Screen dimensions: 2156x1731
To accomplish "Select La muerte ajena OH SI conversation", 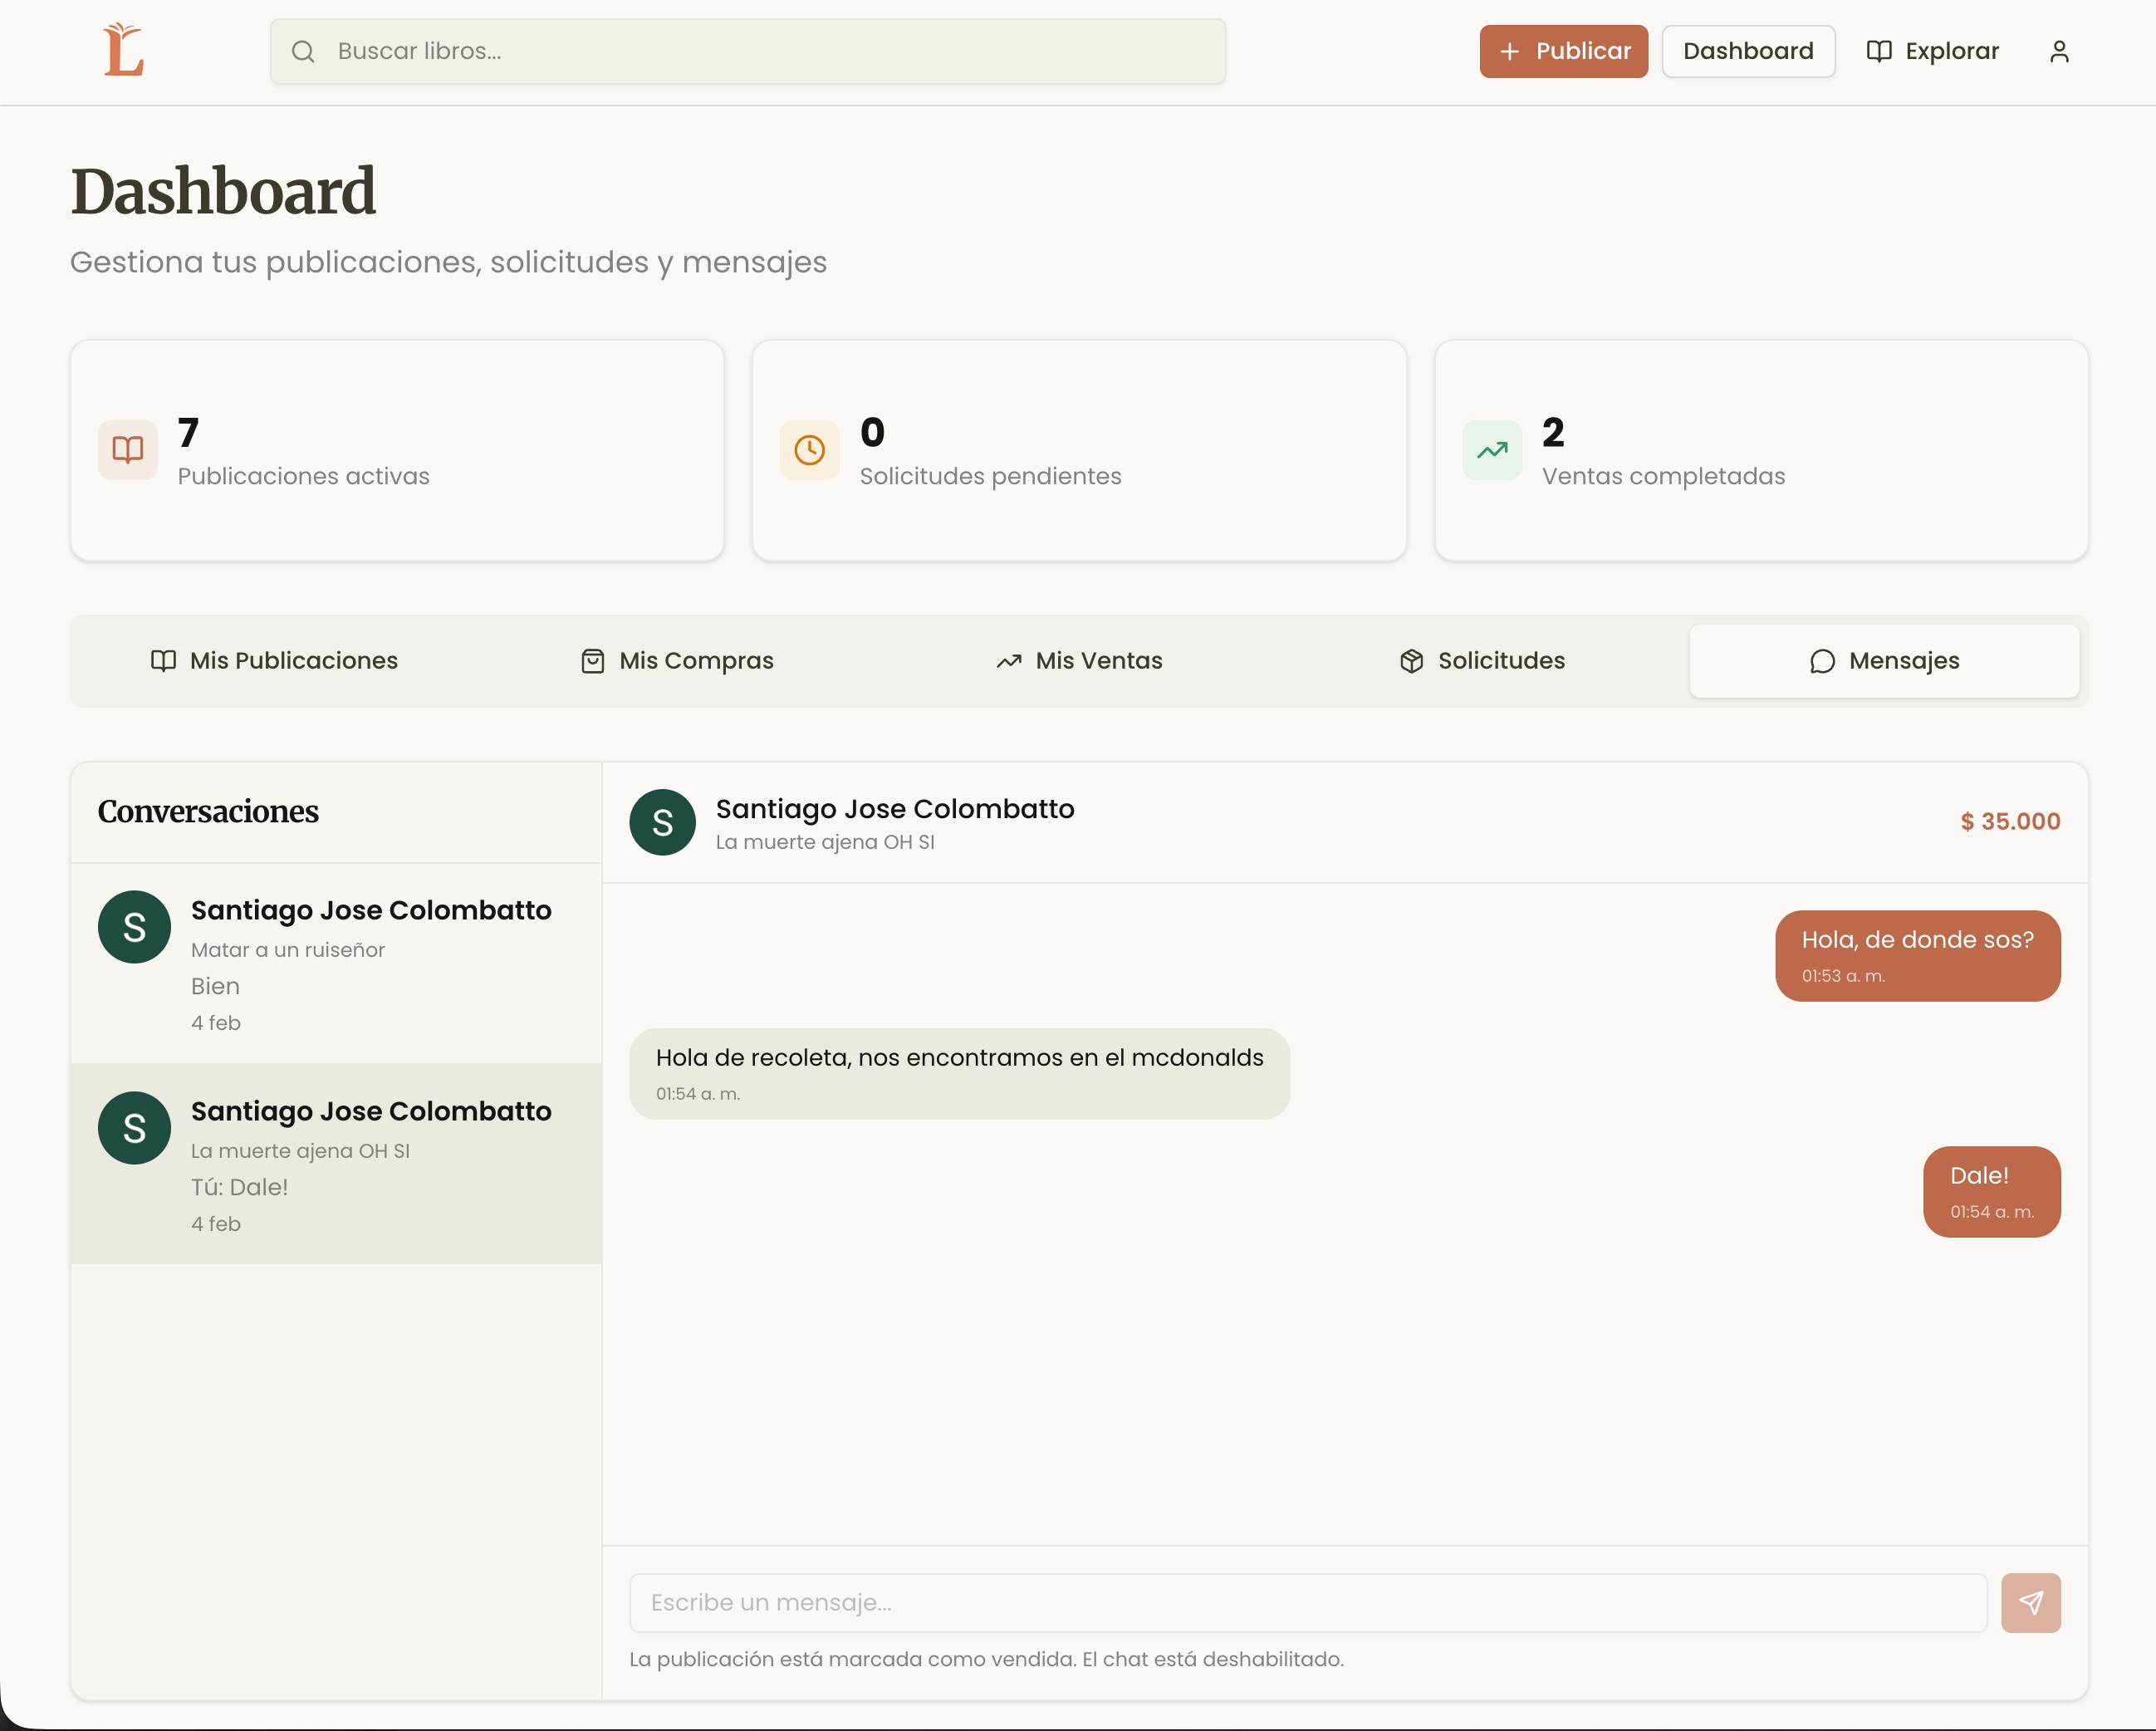I will (x=336, y=1164).
